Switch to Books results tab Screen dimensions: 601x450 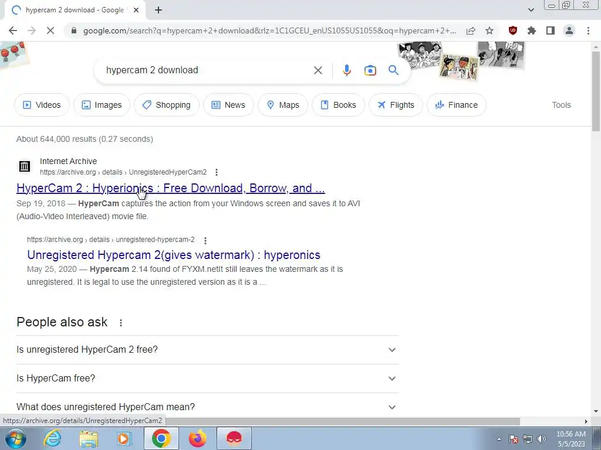coord(338,105)
